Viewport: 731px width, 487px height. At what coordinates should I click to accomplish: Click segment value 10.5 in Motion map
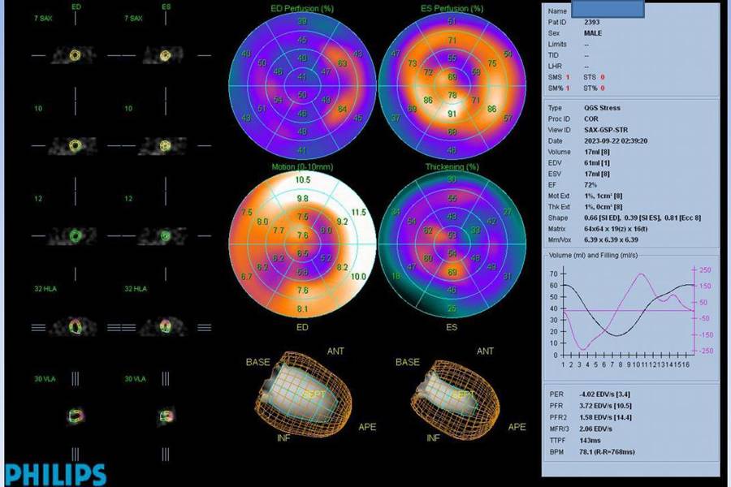pyautogui.click(x=303, y=180)
